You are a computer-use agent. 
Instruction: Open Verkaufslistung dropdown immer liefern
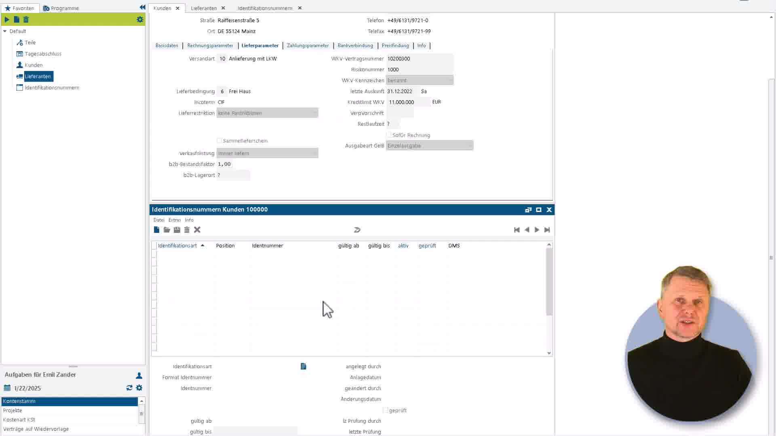pyautogui.click(x=267, y=153)
